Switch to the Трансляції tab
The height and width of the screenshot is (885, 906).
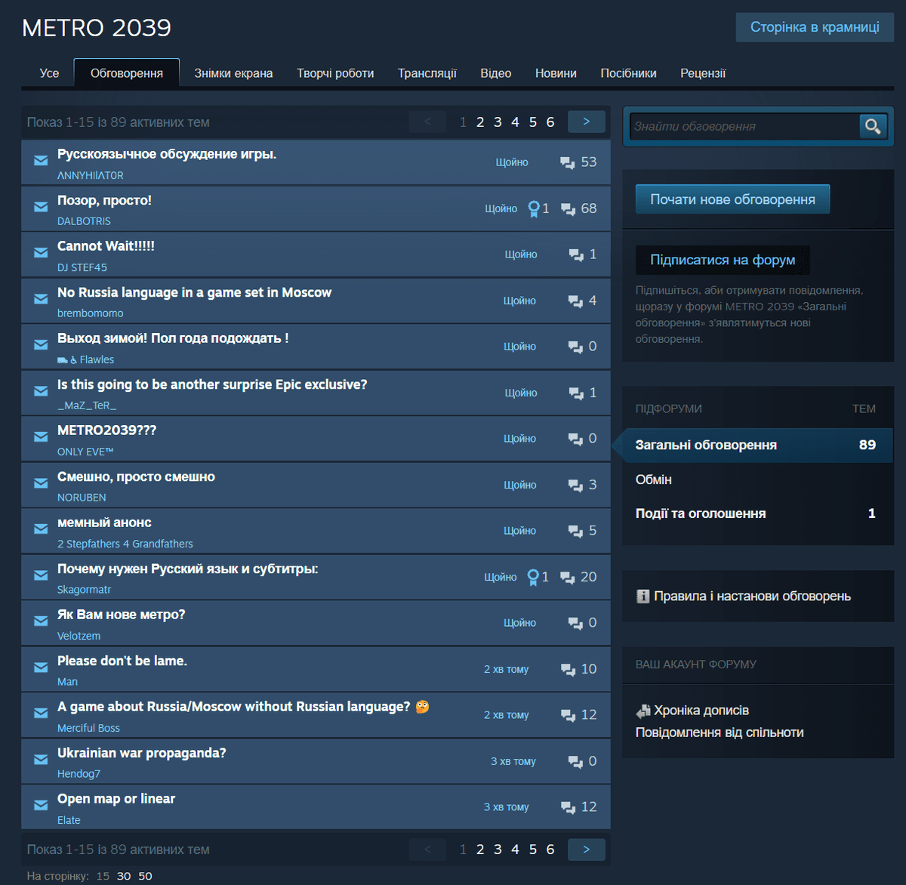[427, 73]
